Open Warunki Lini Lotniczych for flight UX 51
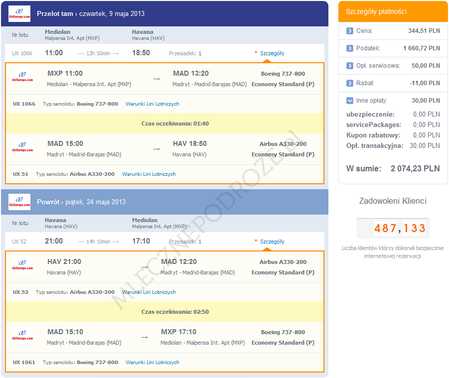Screen dimensions: 449x378 pos(149,174)
